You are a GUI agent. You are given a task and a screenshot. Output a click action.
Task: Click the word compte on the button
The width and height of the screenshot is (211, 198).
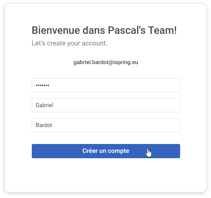(x=118, y=151)
